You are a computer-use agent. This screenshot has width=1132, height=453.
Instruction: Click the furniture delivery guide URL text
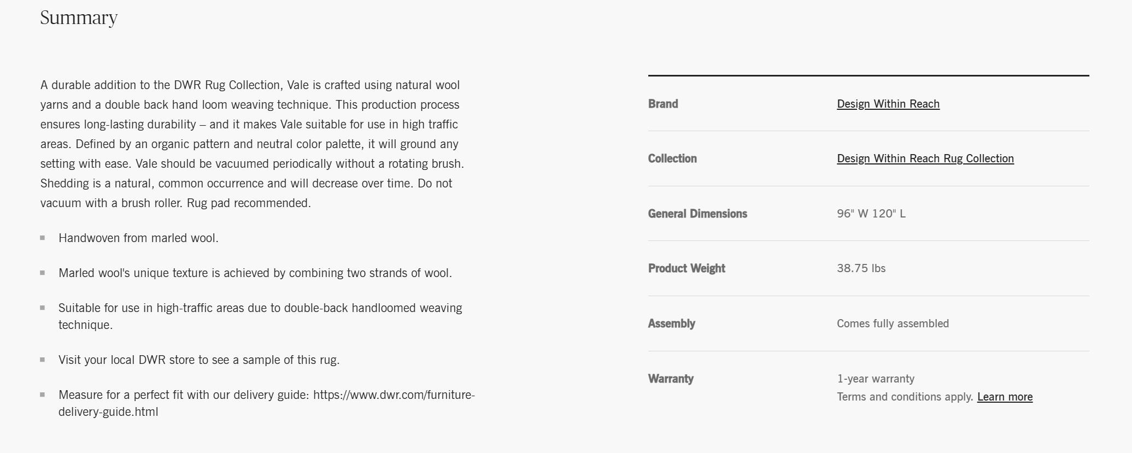point(394,395)
